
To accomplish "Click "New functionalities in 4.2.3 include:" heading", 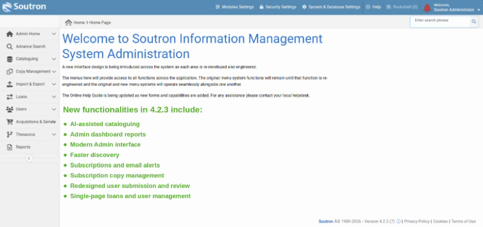I will pos(133,110).
